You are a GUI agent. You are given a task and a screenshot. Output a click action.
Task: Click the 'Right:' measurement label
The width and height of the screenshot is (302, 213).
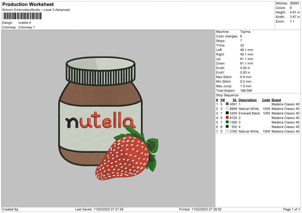(x=220, y=54)
